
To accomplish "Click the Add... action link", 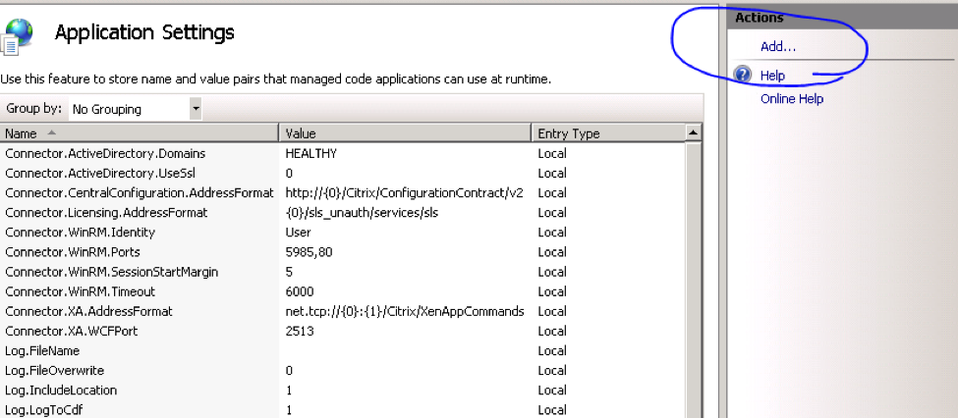I will (x=778, y=46).
